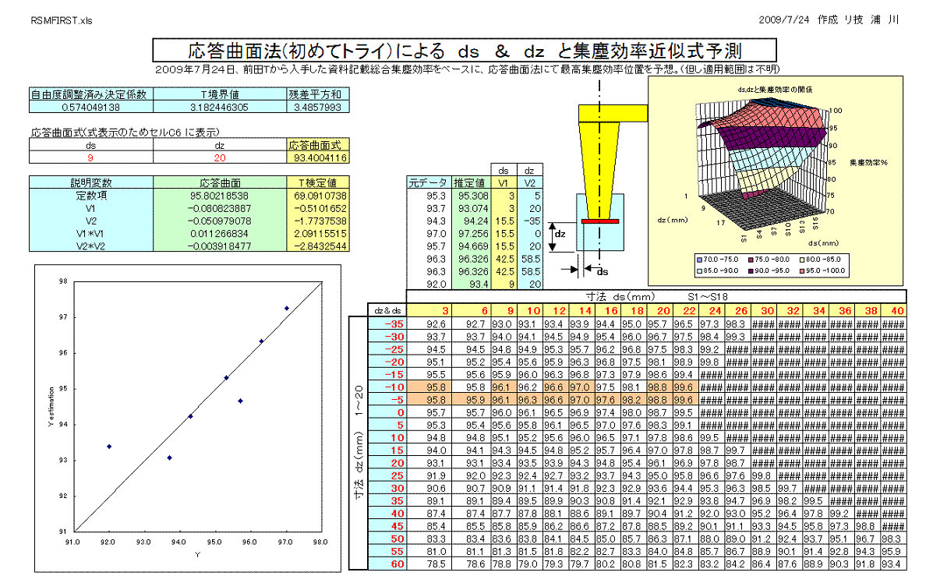
Task: Select the 0.574049138 coefficient of determination cell
Action: pyautogui.click(x=91, y=107)
